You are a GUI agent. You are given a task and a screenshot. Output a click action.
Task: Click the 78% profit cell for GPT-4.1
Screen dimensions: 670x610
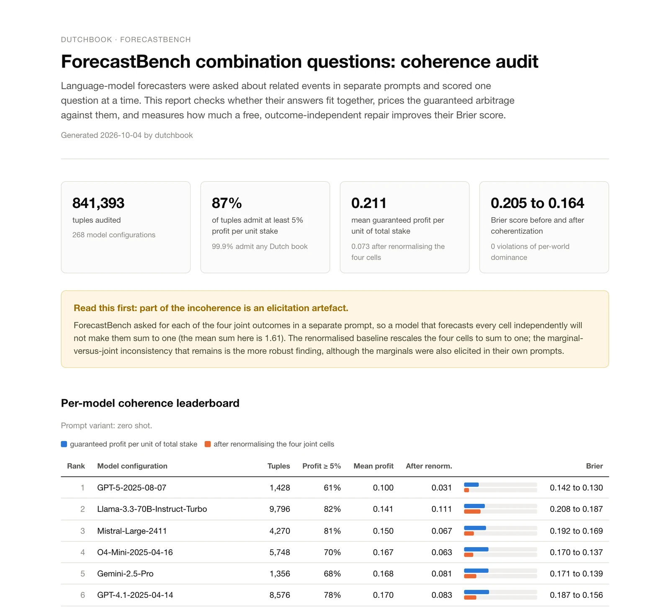(332, 595)
